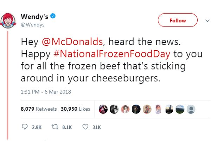Click the retweet arrows icon

point(55,127)
